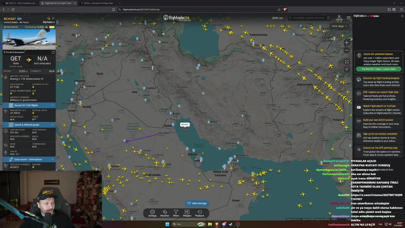
Task: Bookmark this page in address bar
Action: pyautogui.click(x=113, y=9)
